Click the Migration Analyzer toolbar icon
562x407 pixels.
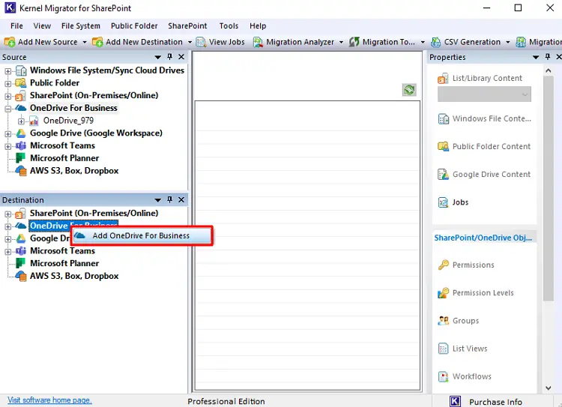tap(258, 42)
